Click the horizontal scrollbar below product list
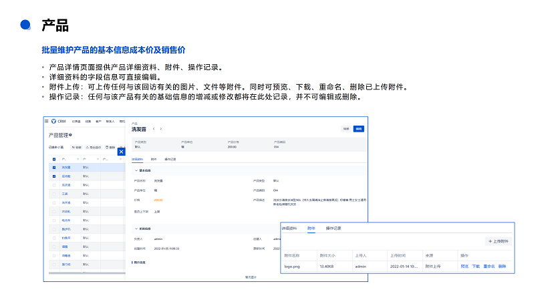This screenshot has height=308, width=548. [x=87, y=273]
